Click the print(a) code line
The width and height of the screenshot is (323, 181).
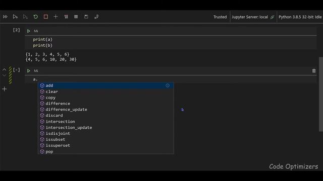(42, 39)
